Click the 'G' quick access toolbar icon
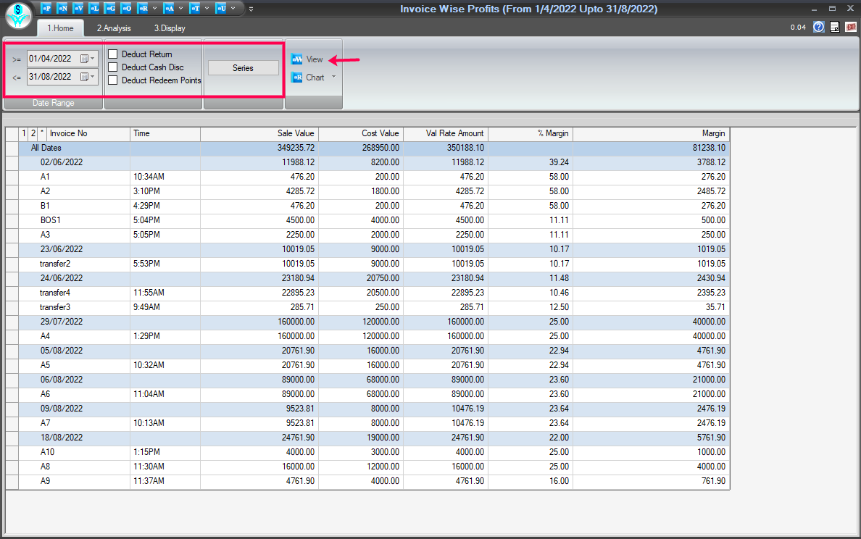The height and width of the screenshot is (539, 861). coord(110,9)
